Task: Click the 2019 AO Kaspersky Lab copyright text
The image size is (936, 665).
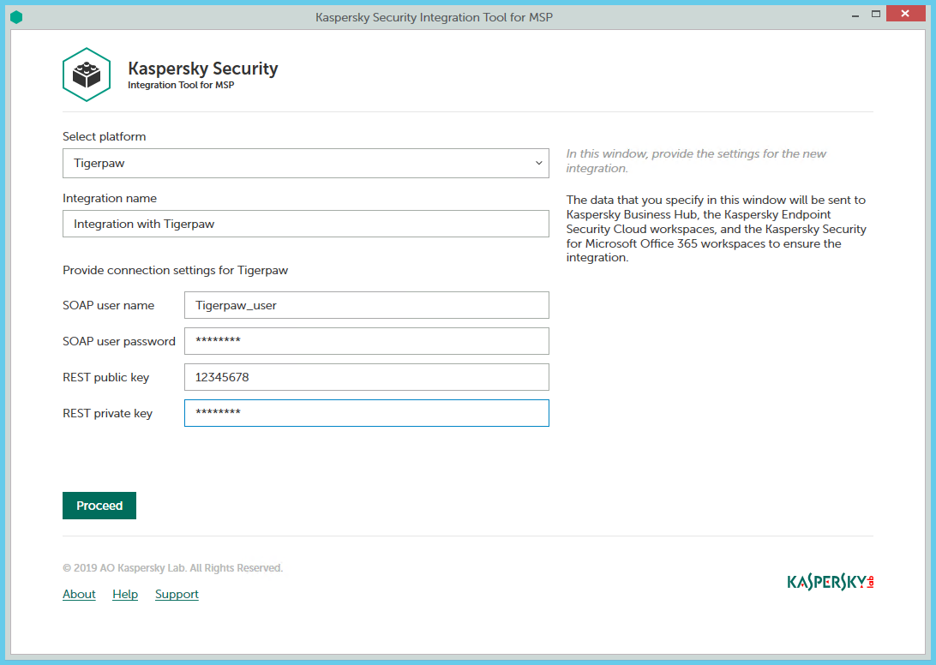Action: click(x=172, y=568)
